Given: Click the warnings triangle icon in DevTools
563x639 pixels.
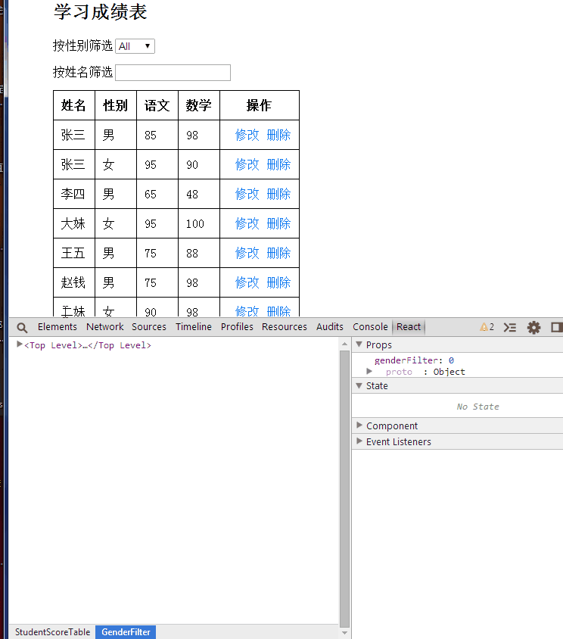Looking at the screenshot, I should tap(484, 327).
